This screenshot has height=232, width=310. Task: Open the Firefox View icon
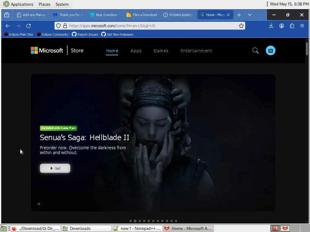7,15
